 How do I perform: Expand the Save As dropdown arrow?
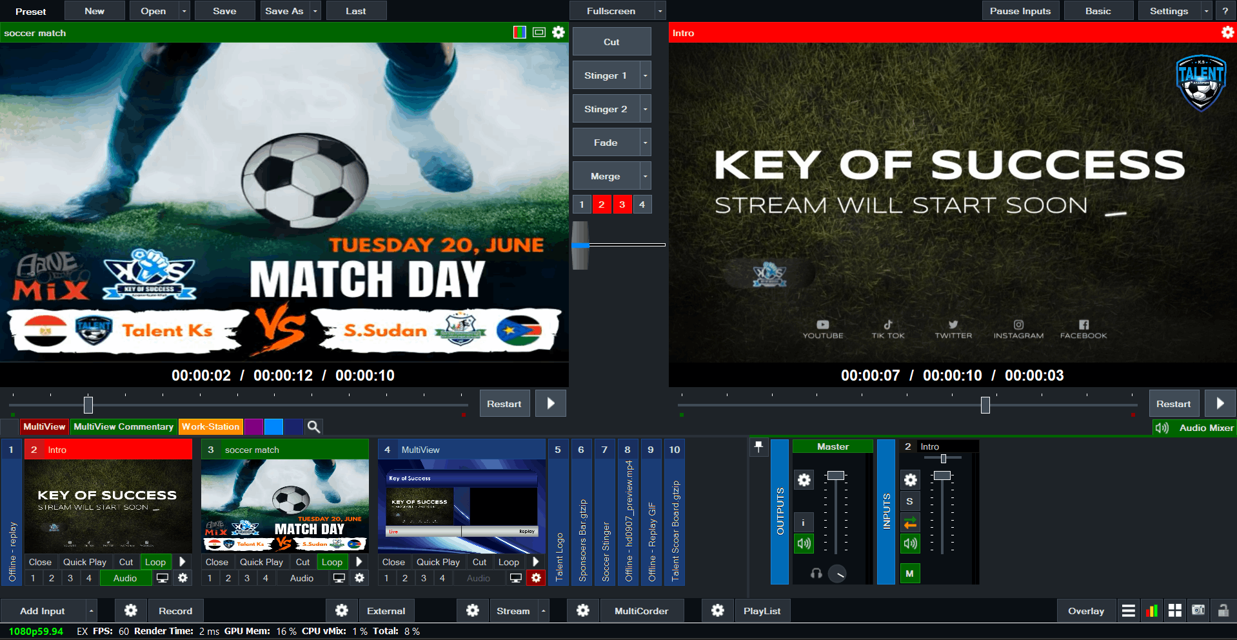(315, 11)
